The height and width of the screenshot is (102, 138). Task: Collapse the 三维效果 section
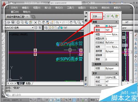coord(116,64)
